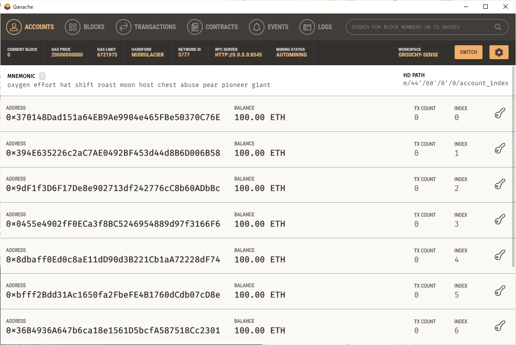Click the 100.00 ETH balance of index 0
This screenshot has height=345, width=516.
(x=260, y=117)
